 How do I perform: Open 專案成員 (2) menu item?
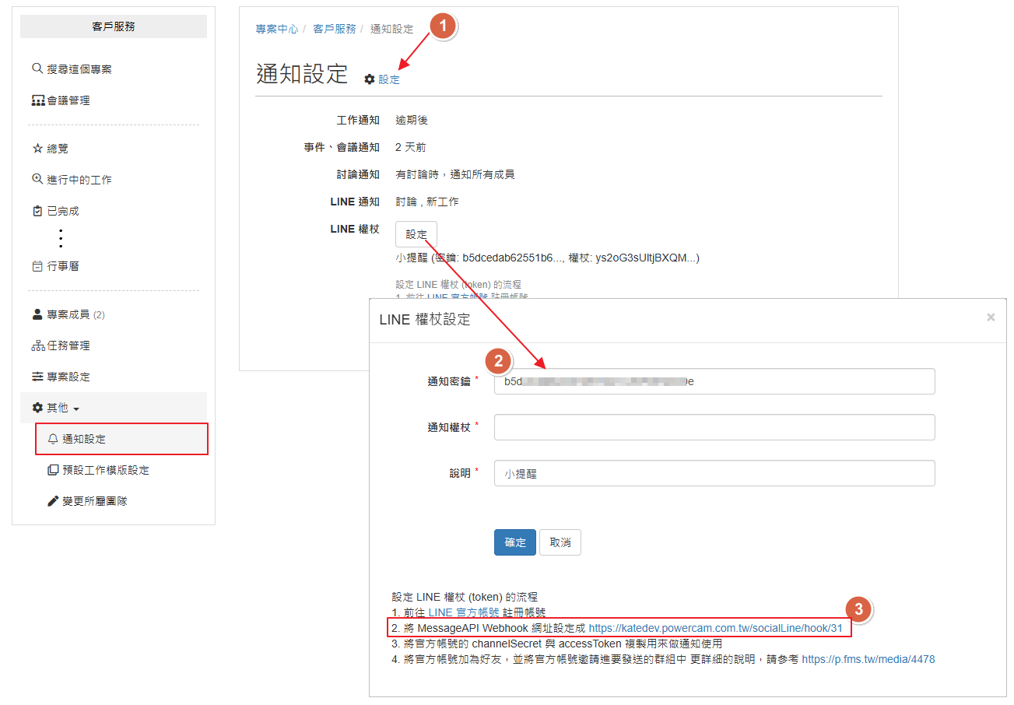click(x=76, y=314)
